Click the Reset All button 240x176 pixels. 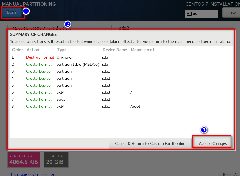tap(230, 174)
